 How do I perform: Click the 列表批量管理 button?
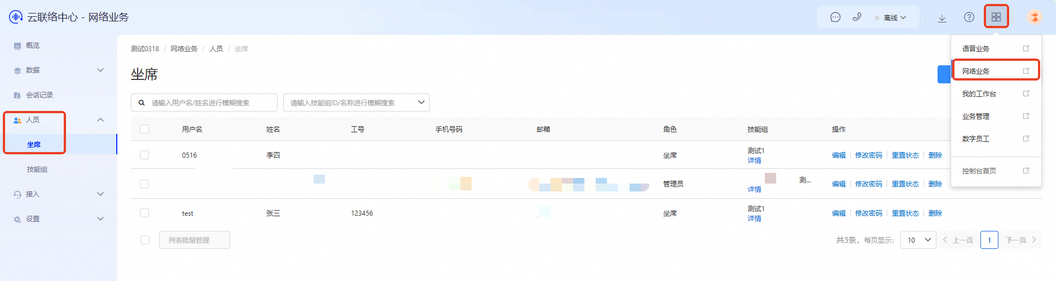[195, 240]
